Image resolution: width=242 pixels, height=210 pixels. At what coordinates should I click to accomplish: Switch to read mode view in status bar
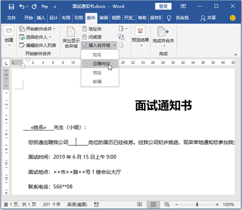point(140,205)
